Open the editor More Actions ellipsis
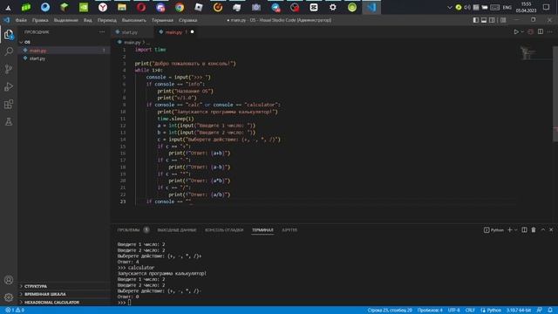This screenshot has height=314, width=558. click(x=550, y=31)
